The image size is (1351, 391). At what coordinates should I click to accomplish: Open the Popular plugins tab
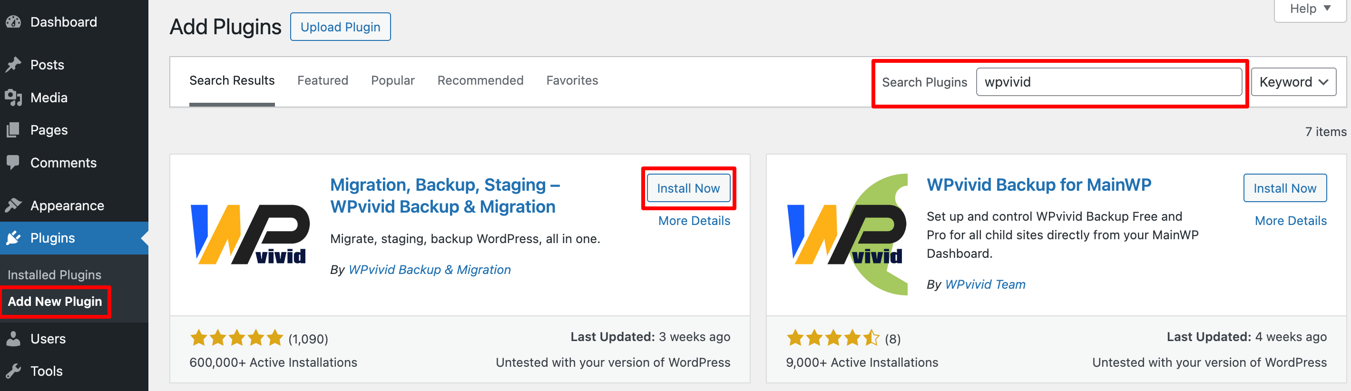click(x=393, y=80)
